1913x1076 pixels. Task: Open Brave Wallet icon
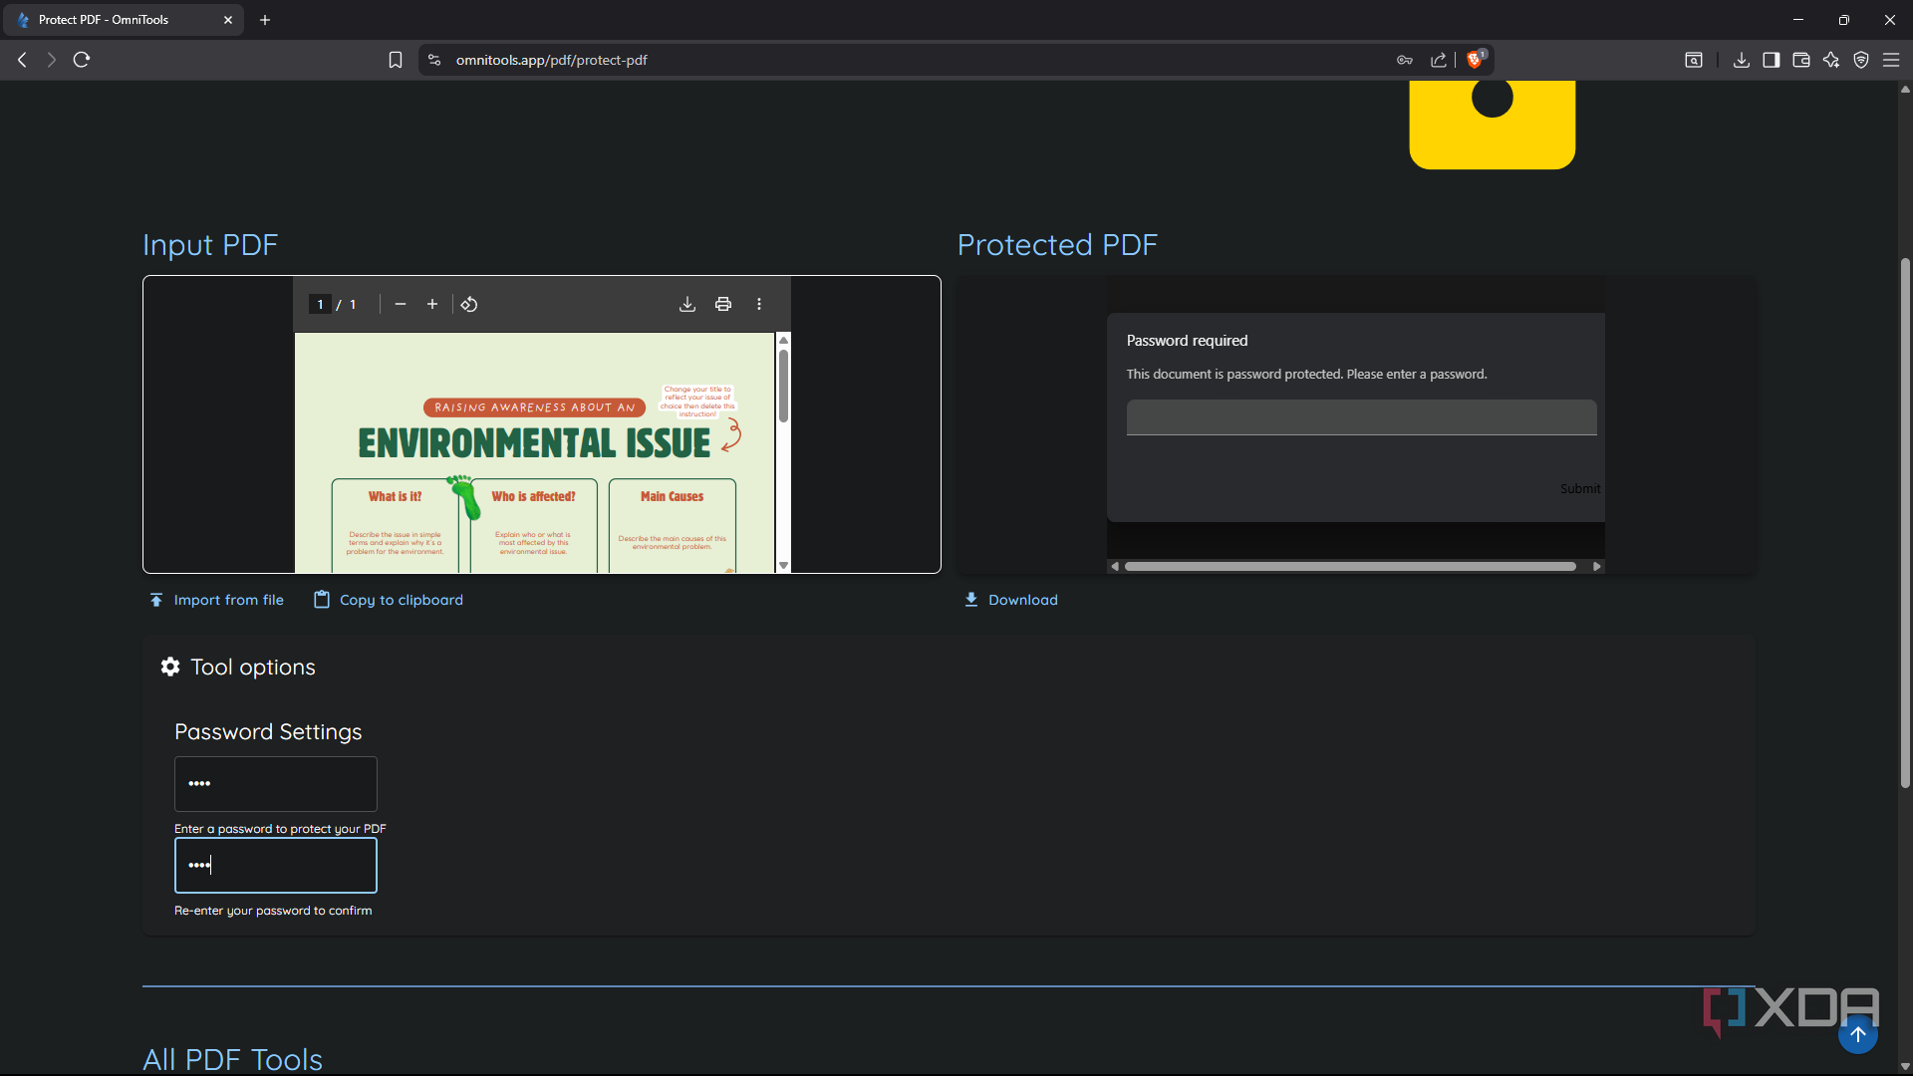click(1801, 60)
